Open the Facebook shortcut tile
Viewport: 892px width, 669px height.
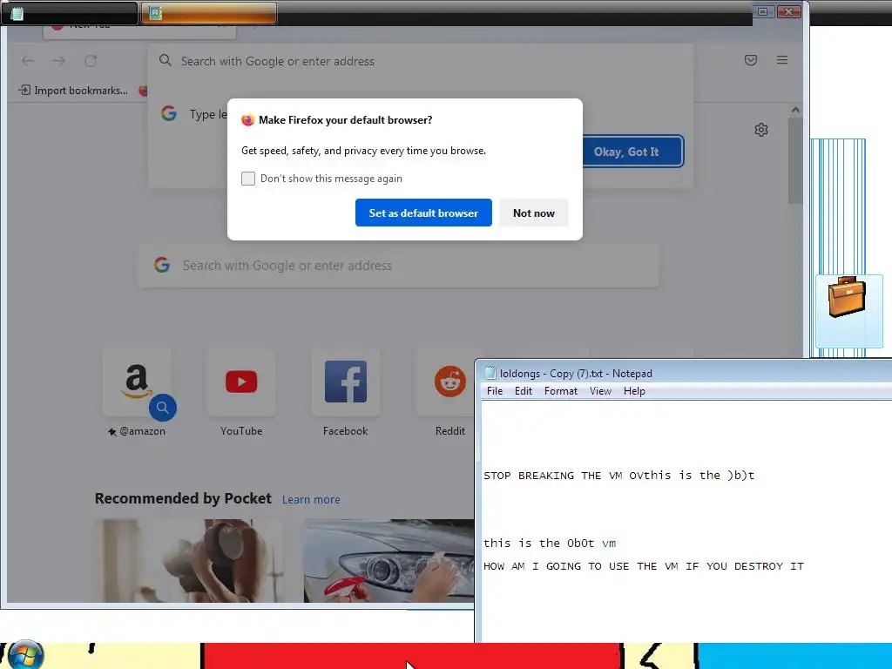coord(345,382)
